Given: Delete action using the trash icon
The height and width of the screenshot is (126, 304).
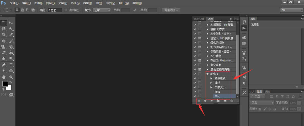Looking at the screenshot, I should [232, 100].
